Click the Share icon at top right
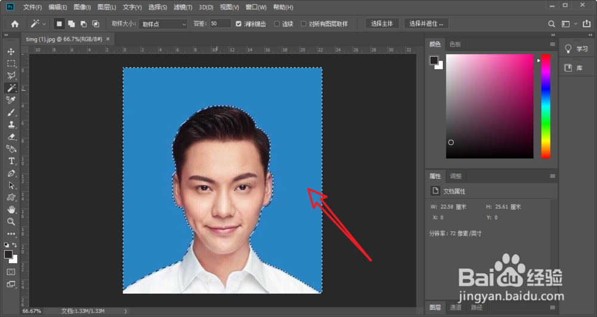Screen dimensions: 597x317 (587, 24)
